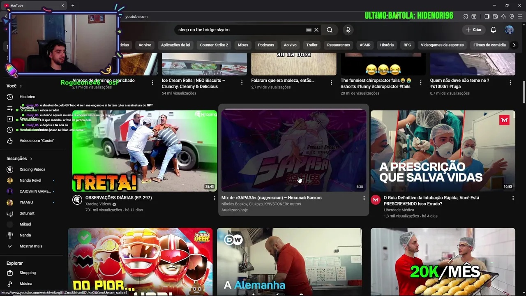
Task: Select the Mixes chip
Action: tap(243, 45)
